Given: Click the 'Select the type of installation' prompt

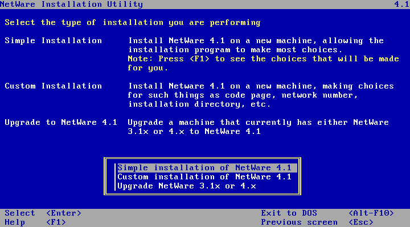Looking at the screenshot, I should 133,23.
